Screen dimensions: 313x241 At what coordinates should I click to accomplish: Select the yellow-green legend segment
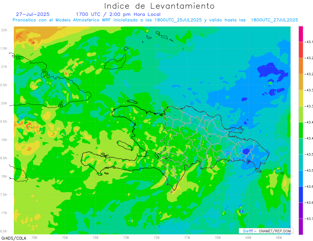point(301,114)
